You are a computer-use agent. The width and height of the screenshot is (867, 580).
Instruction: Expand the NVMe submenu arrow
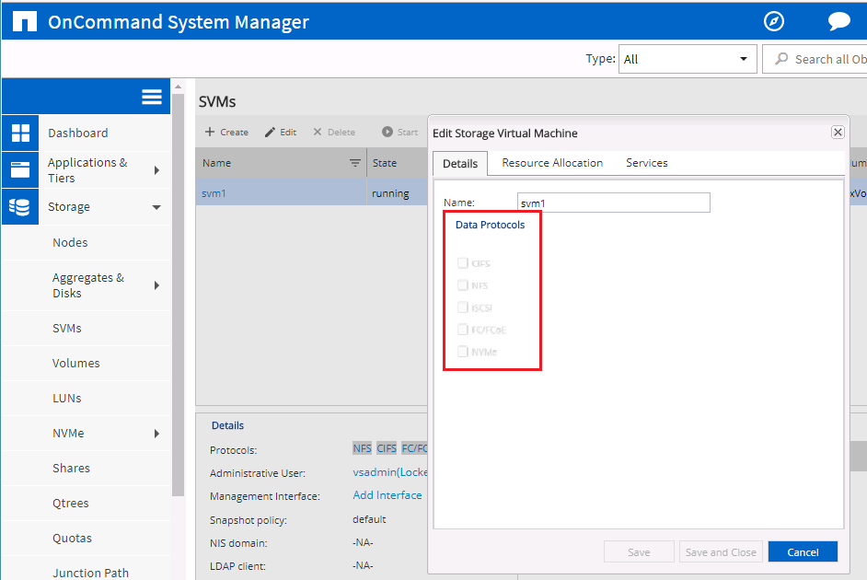click(156, 434)
